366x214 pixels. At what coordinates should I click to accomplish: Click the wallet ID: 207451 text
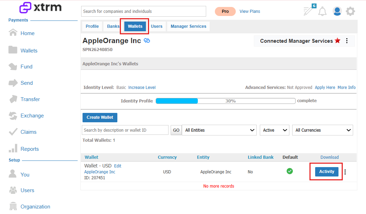[x=94, y=178]
